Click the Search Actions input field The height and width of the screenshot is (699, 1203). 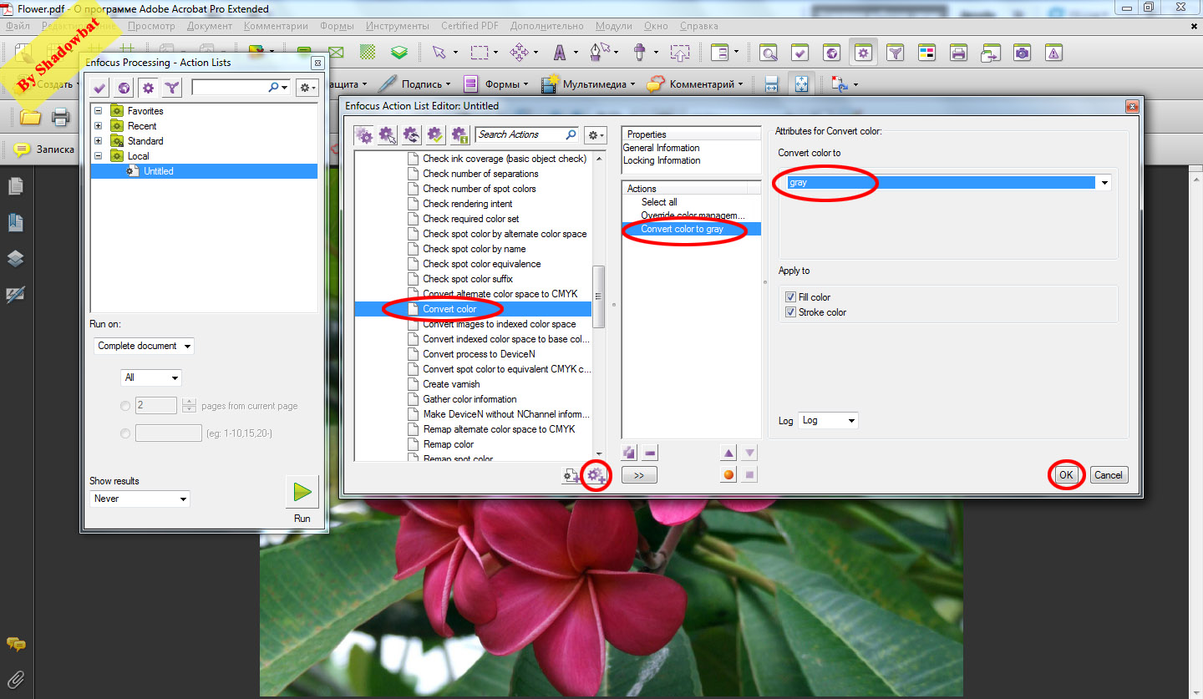click(x=526, y=134)
